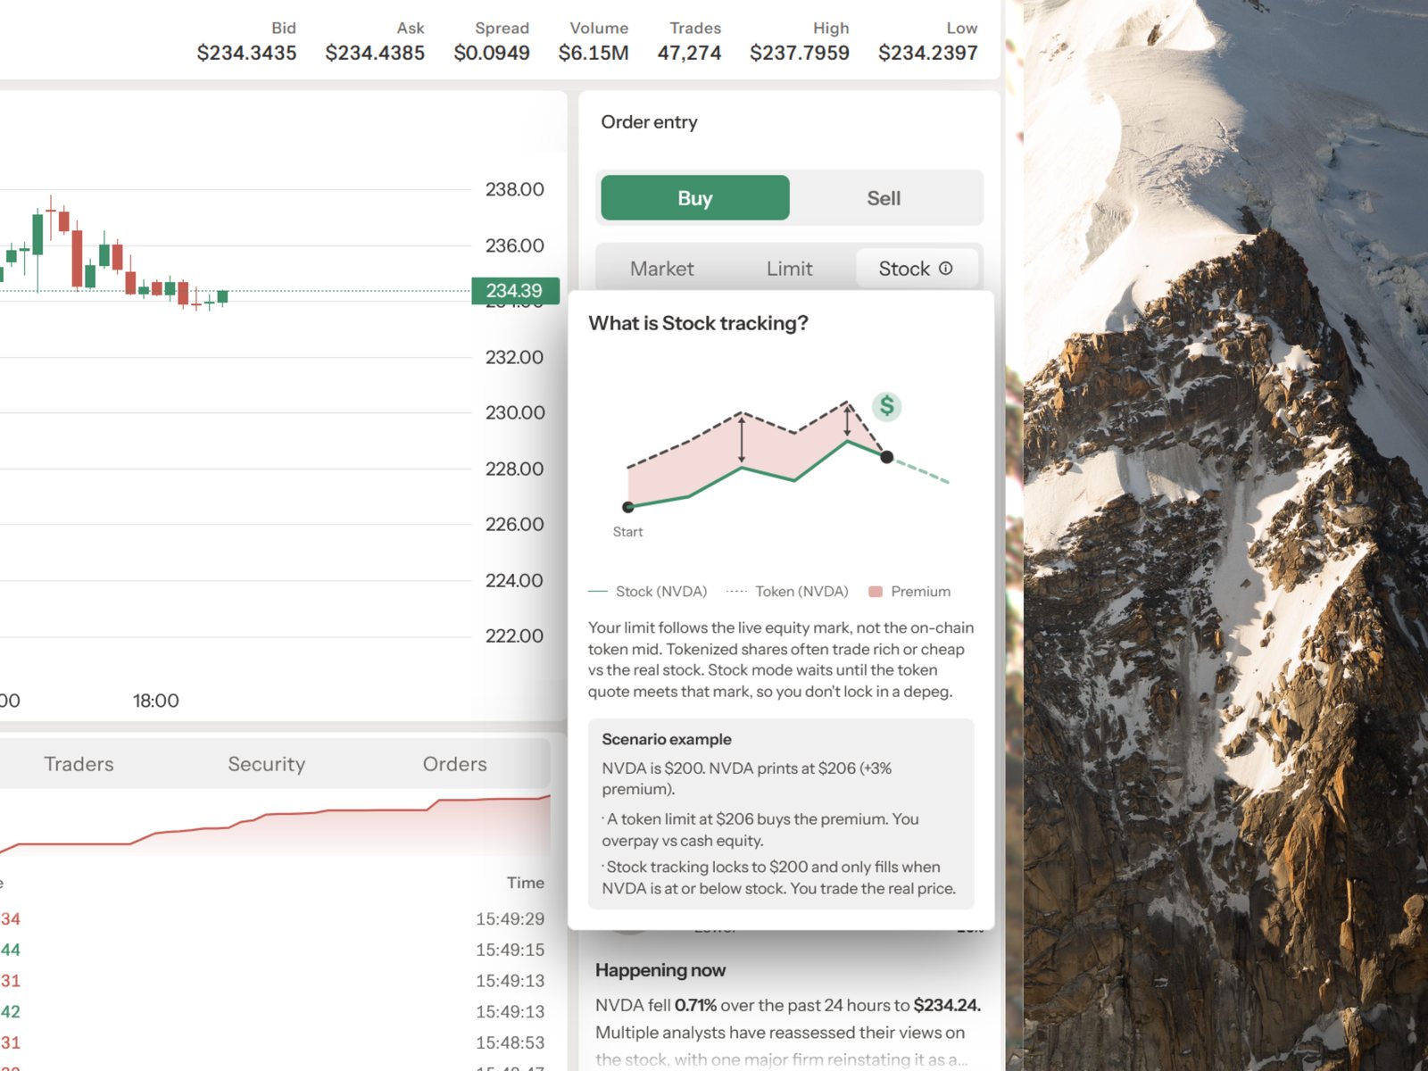The image size is (1428, 1071).
Task: Click the 234.39 current price marker
Action: point(515,291)
